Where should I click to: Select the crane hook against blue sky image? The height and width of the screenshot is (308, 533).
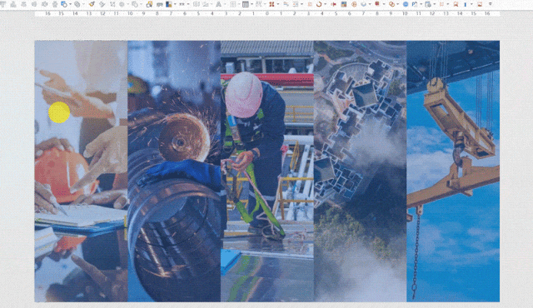click(453, 171)
